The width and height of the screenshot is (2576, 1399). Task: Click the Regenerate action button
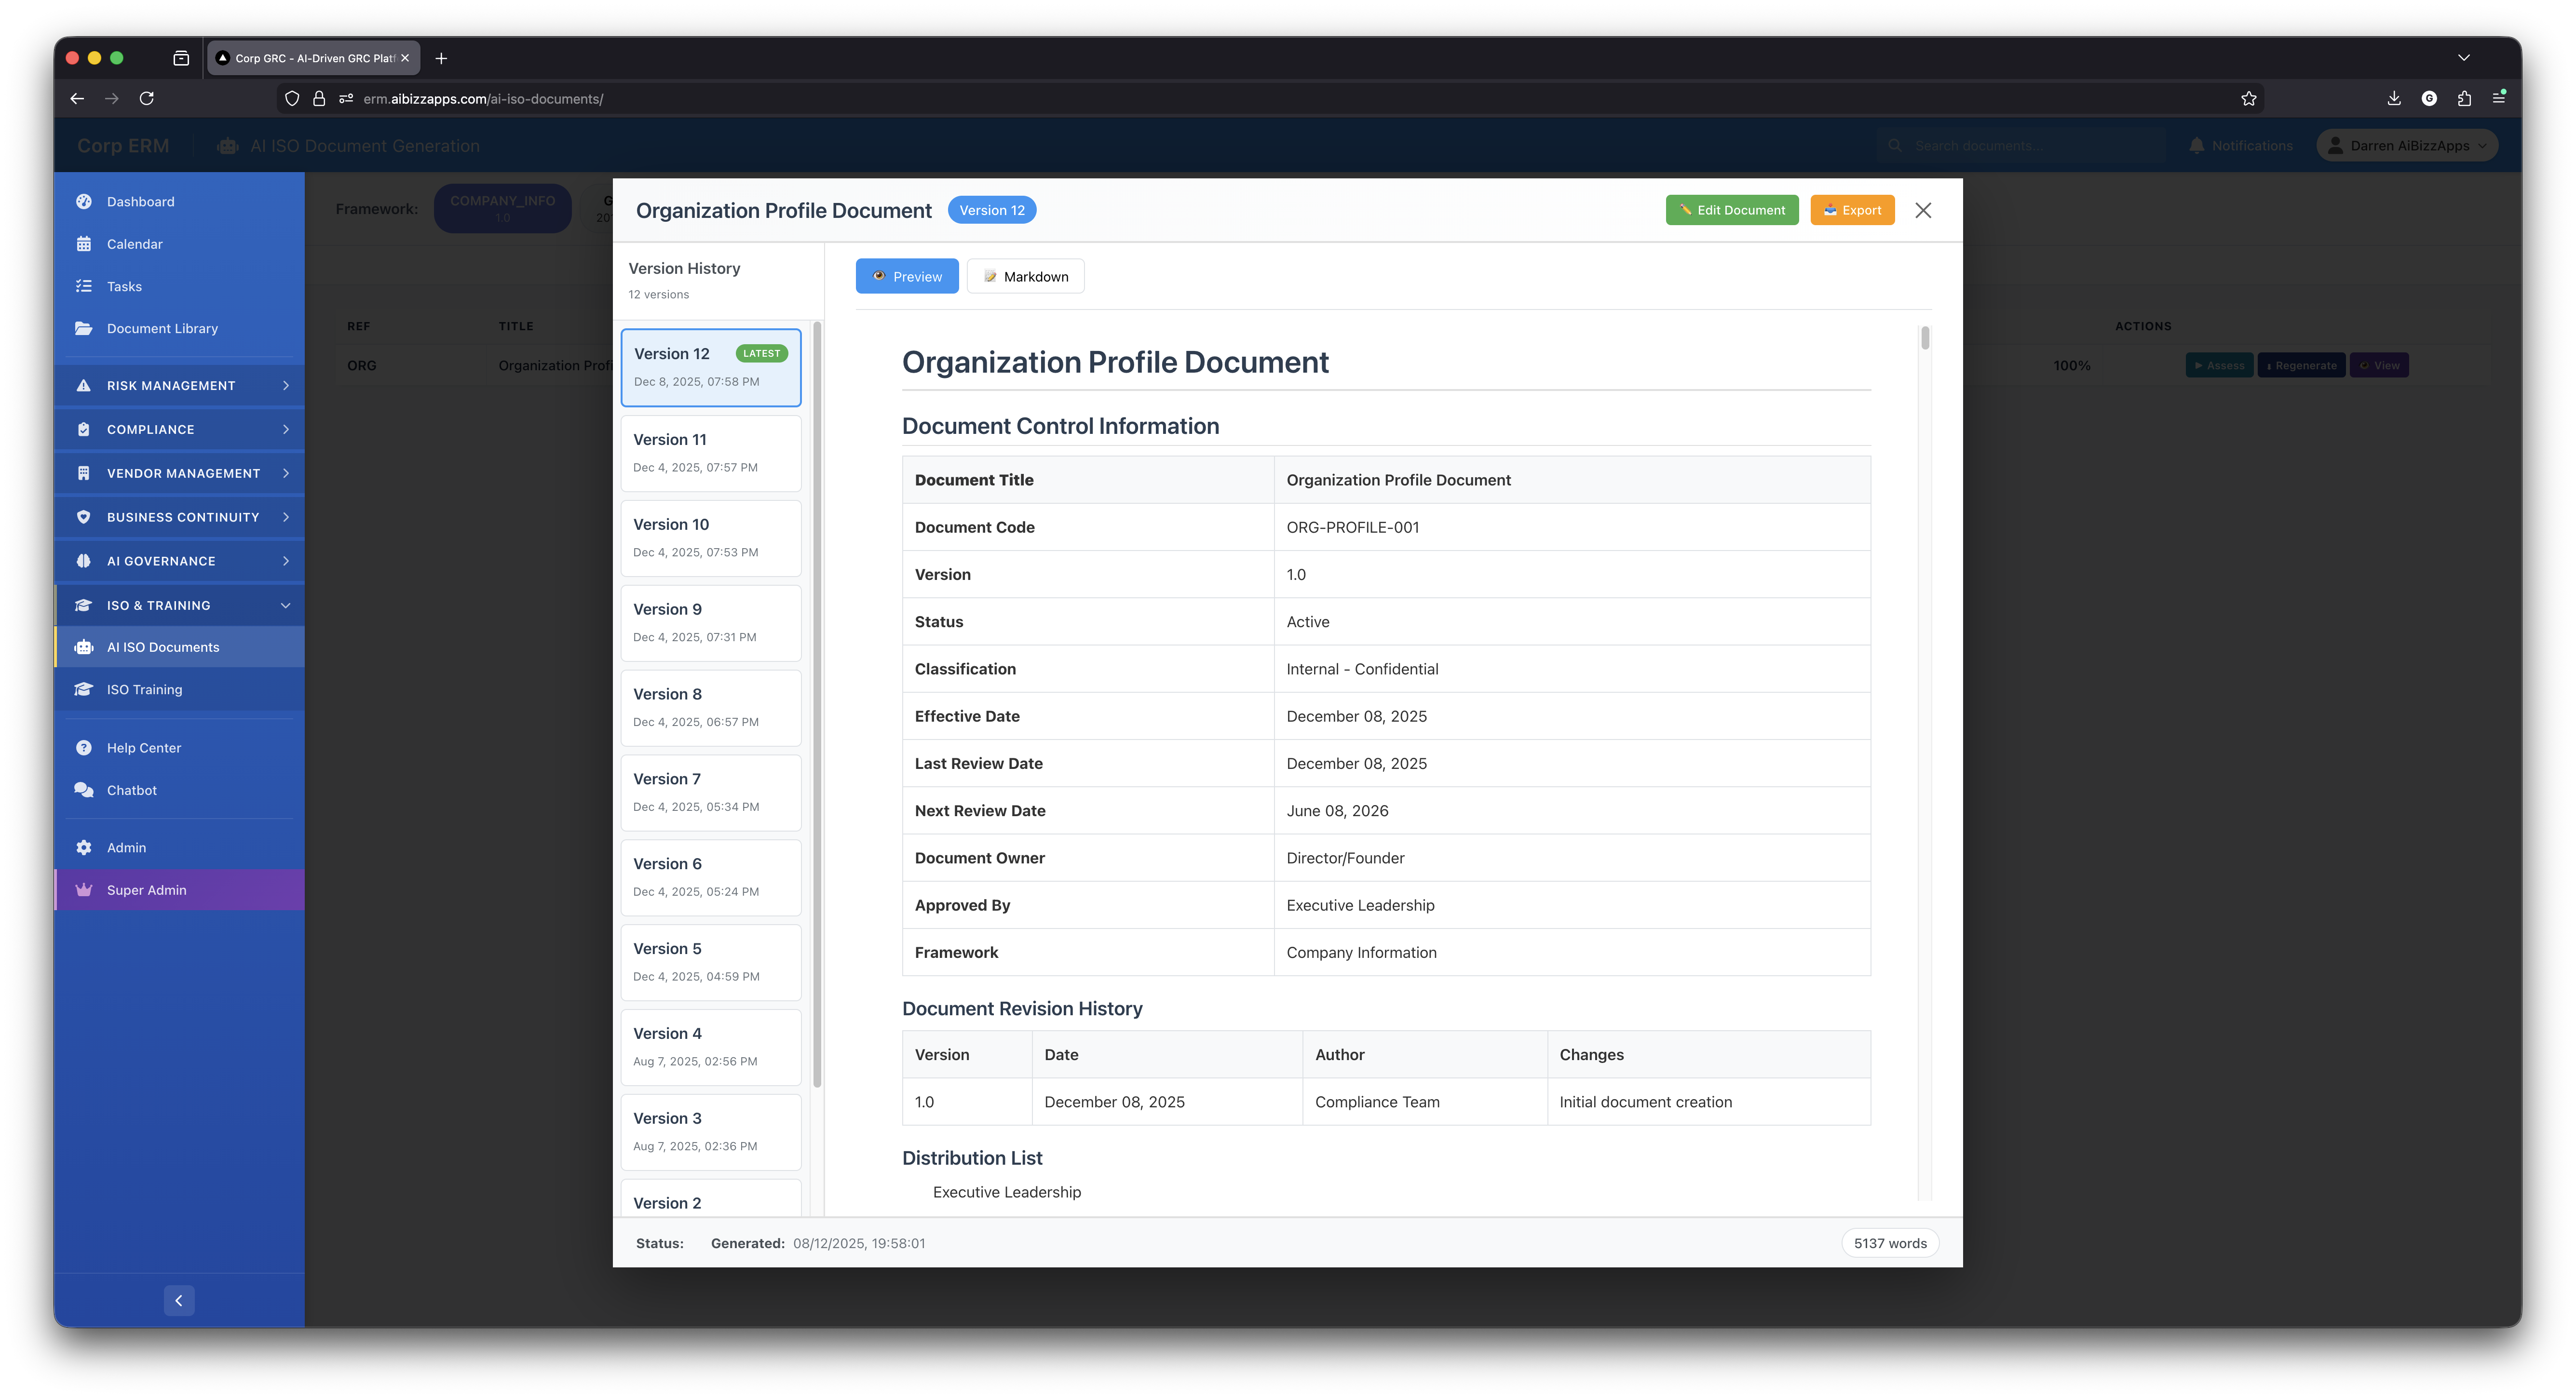click(x=2301, y=365)
